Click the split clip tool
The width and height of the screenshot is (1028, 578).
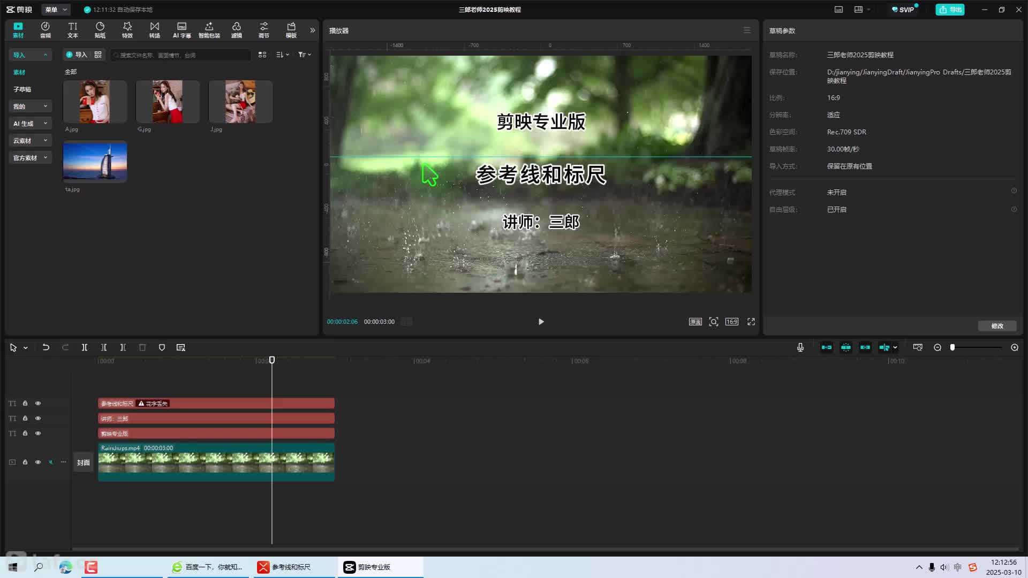point(84,347)
